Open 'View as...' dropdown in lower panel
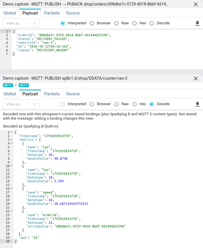 21,104
